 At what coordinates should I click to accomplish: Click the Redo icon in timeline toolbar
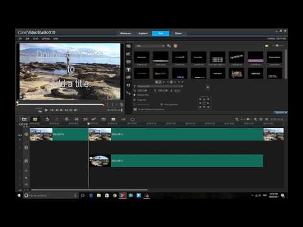(57, 119)
